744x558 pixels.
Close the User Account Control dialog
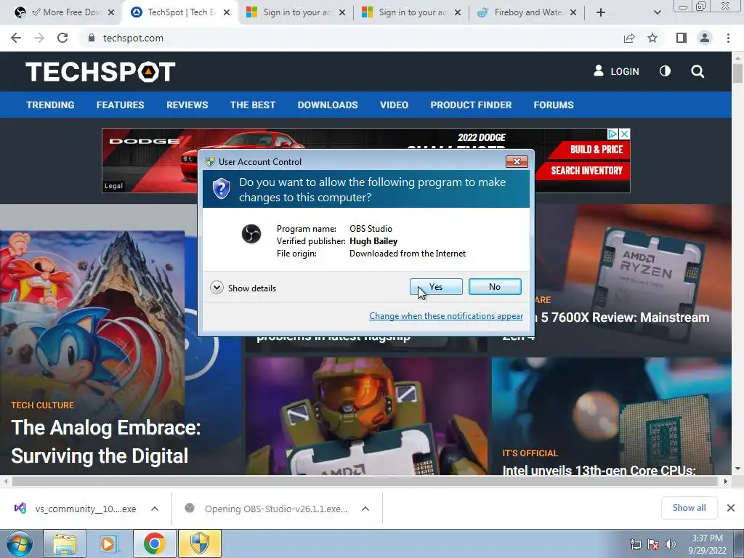pyautogui.click(x=517, y=162)
